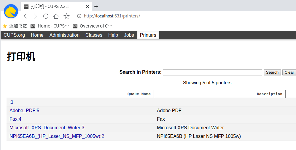Focus the Search in Printers text field
This screenshot has width=296, height=150.
[x=212, y=72]
